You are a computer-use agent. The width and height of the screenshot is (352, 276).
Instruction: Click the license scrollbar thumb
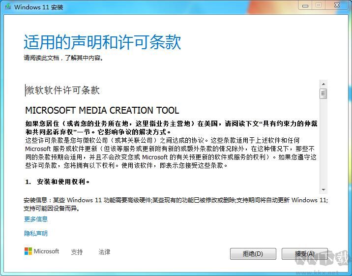coord(323,93)
